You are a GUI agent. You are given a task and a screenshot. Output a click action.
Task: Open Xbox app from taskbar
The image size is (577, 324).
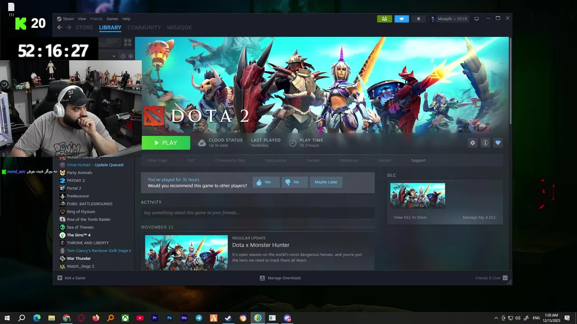125,318
